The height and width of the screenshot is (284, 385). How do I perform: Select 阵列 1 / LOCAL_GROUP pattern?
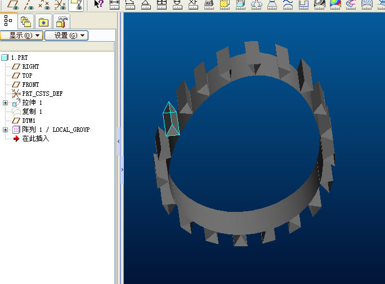coord(51,130)
